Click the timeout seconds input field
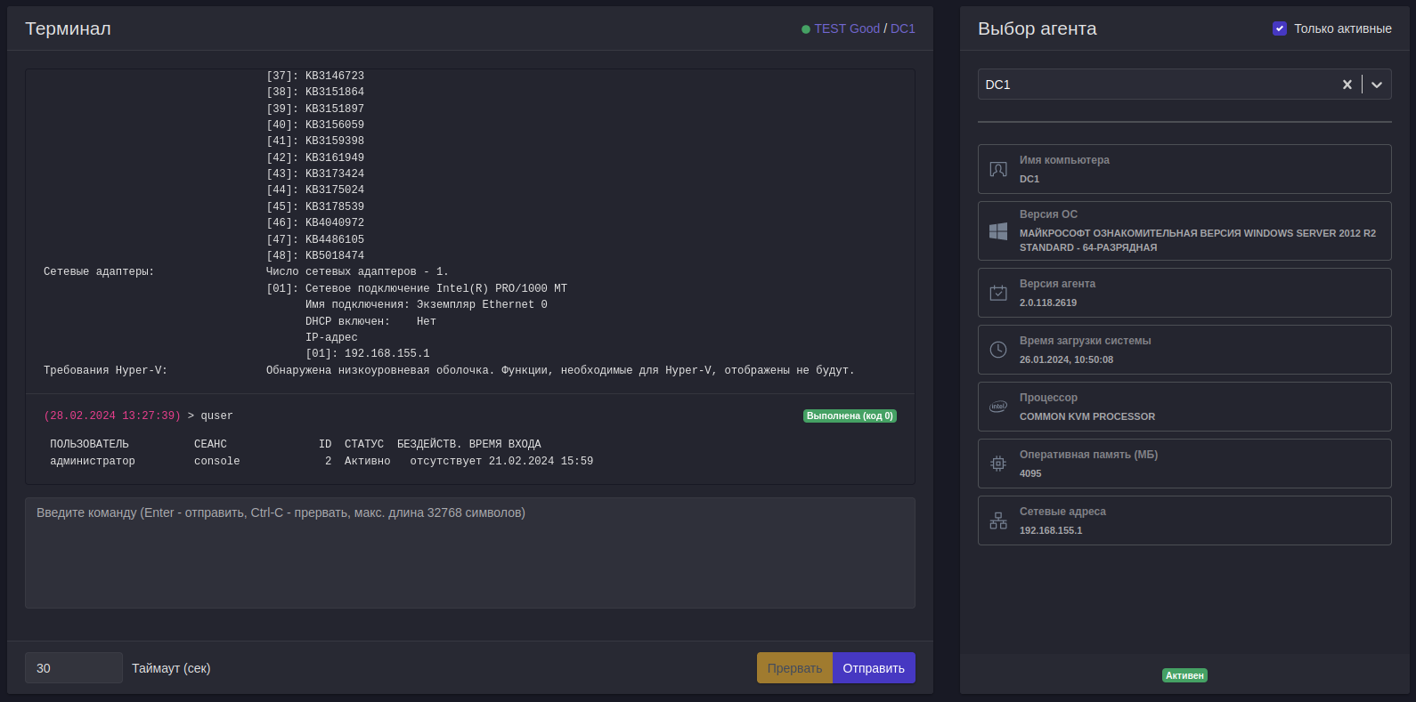Screen dimensions: 1416x702 click(x=74, y=668)
